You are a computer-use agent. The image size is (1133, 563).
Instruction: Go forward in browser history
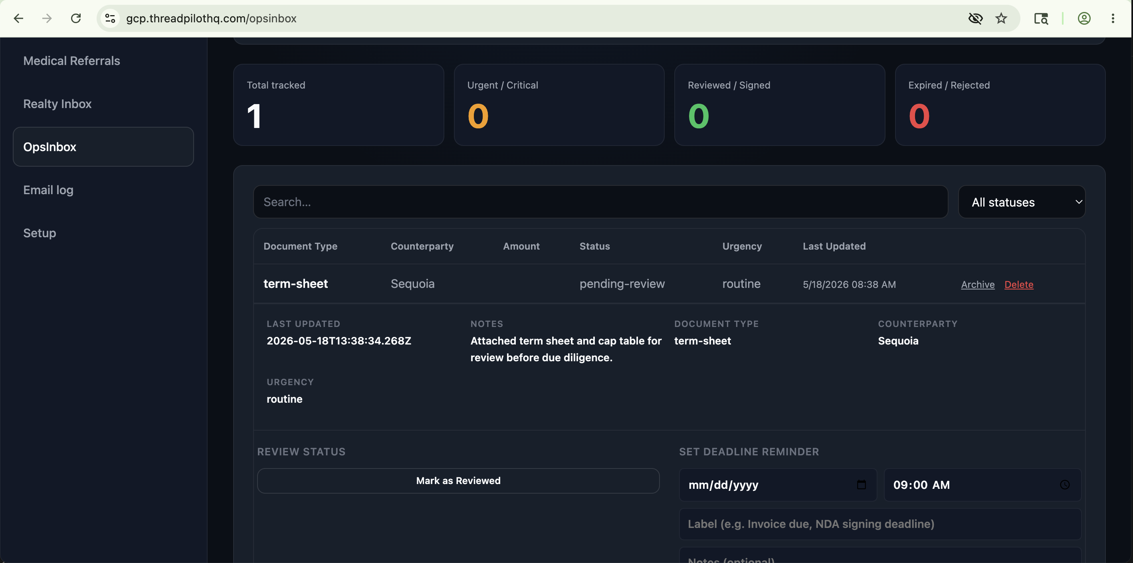47,18
